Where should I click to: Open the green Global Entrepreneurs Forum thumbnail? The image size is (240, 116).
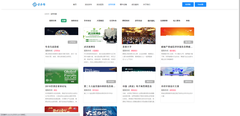pyautogui.click(x=61, y=75)
